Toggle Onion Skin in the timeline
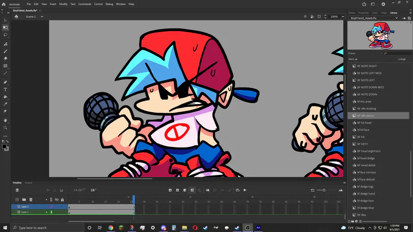Image resolution: width=413 pixels, height=232 pixels. tap(207, 190)
